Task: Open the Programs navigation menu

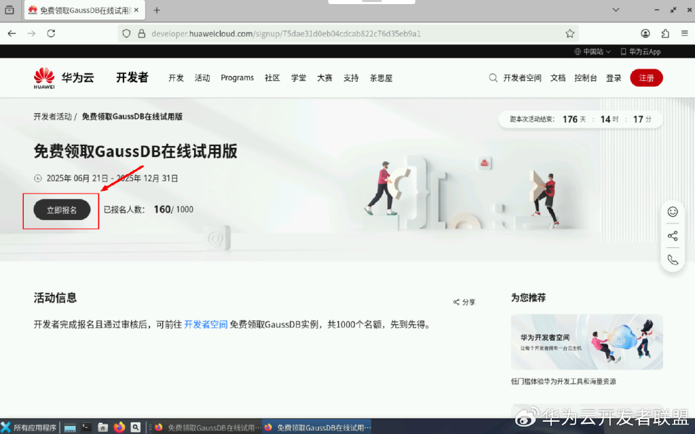Action: 237,77
